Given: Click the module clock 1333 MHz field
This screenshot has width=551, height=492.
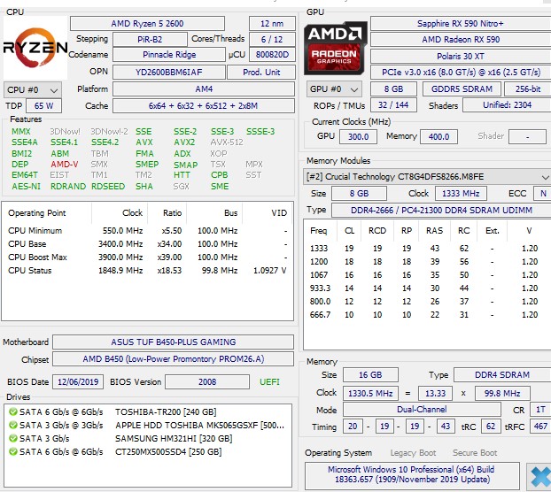Looking at the screenshot, I should click(461, 194).
